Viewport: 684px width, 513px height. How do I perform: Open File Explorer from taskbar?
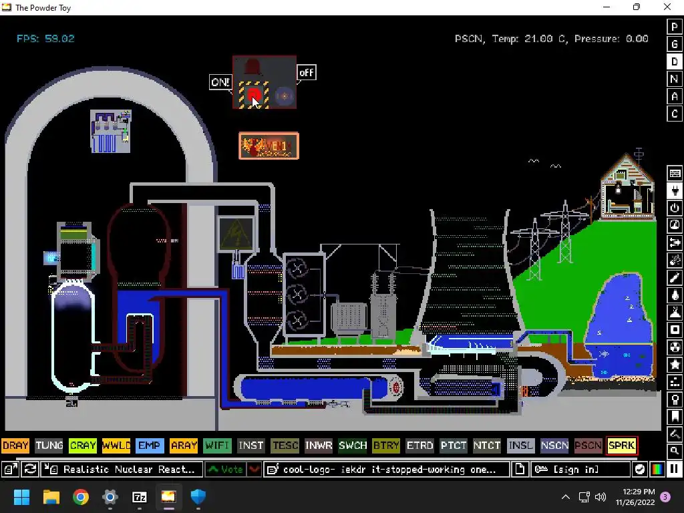point(51,497)
